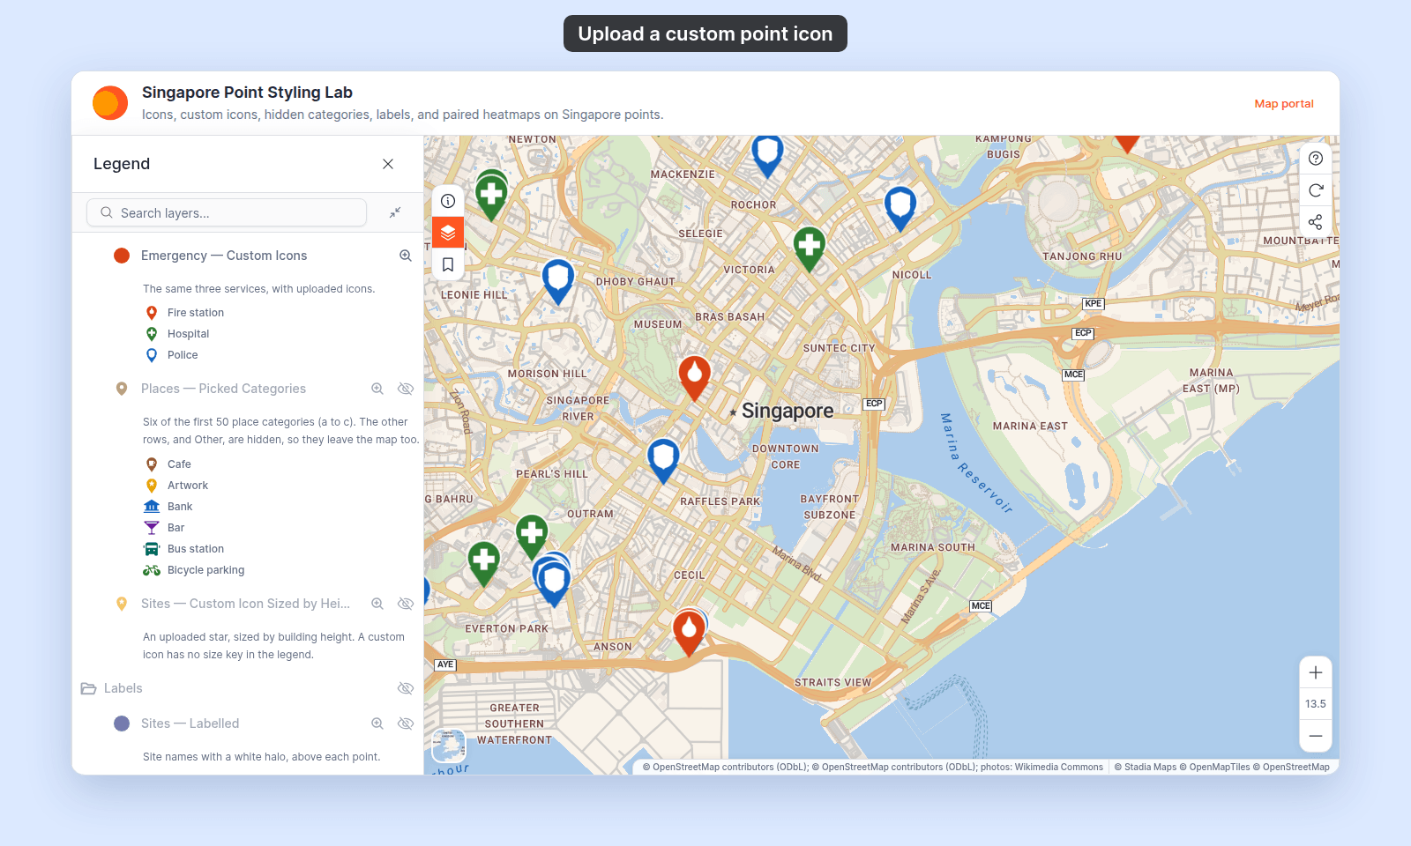This screenshot has width=1411, height=846.
Task: Close the Legend panel
Action: tap(388, 164)
